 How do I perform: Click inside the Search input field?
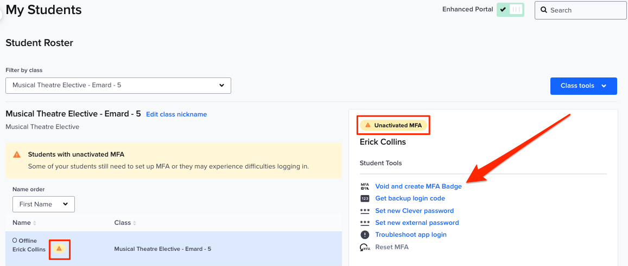pos(583,10)
